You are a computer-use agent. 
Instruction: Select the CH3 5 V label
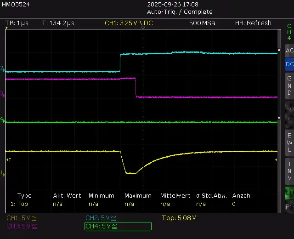point(22,226)
